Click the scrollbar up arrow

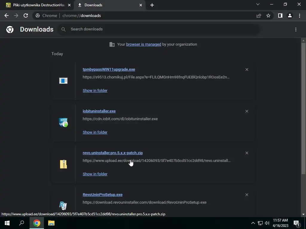click(x=303, y=40)
